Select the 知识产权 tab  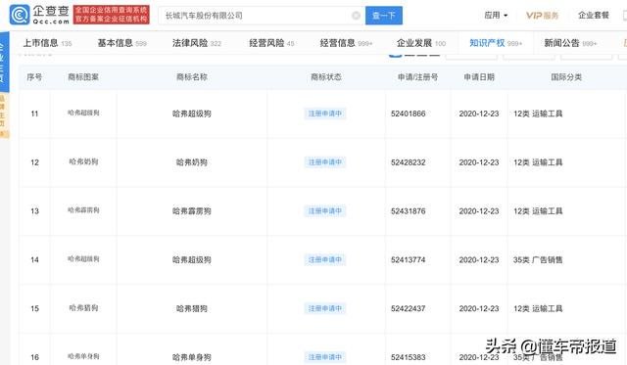(496, 43)
